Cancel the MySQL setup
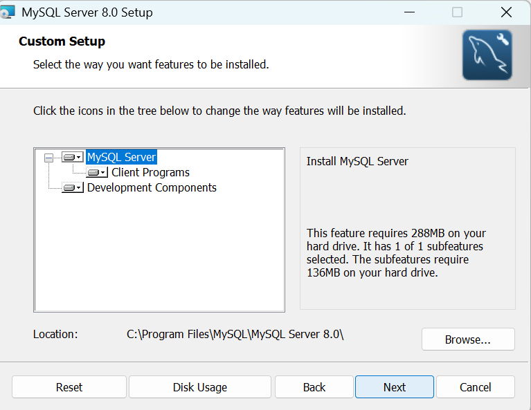531x410 pixels. (x=476, y=387)
